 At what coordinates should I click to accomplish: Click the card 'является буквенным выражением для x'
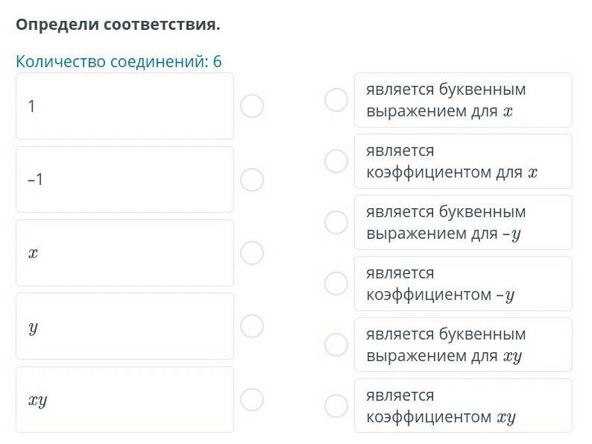(463, 100)
